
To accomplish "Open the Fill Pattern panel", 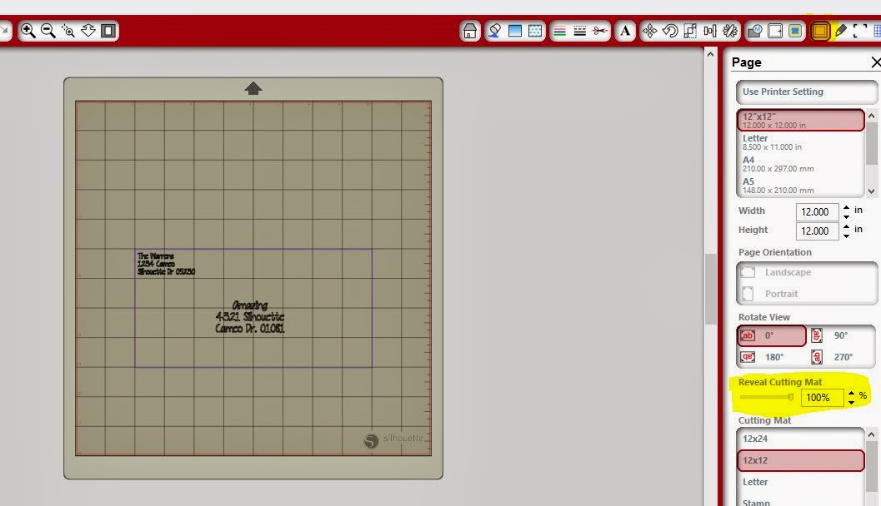I will (535, 31).
